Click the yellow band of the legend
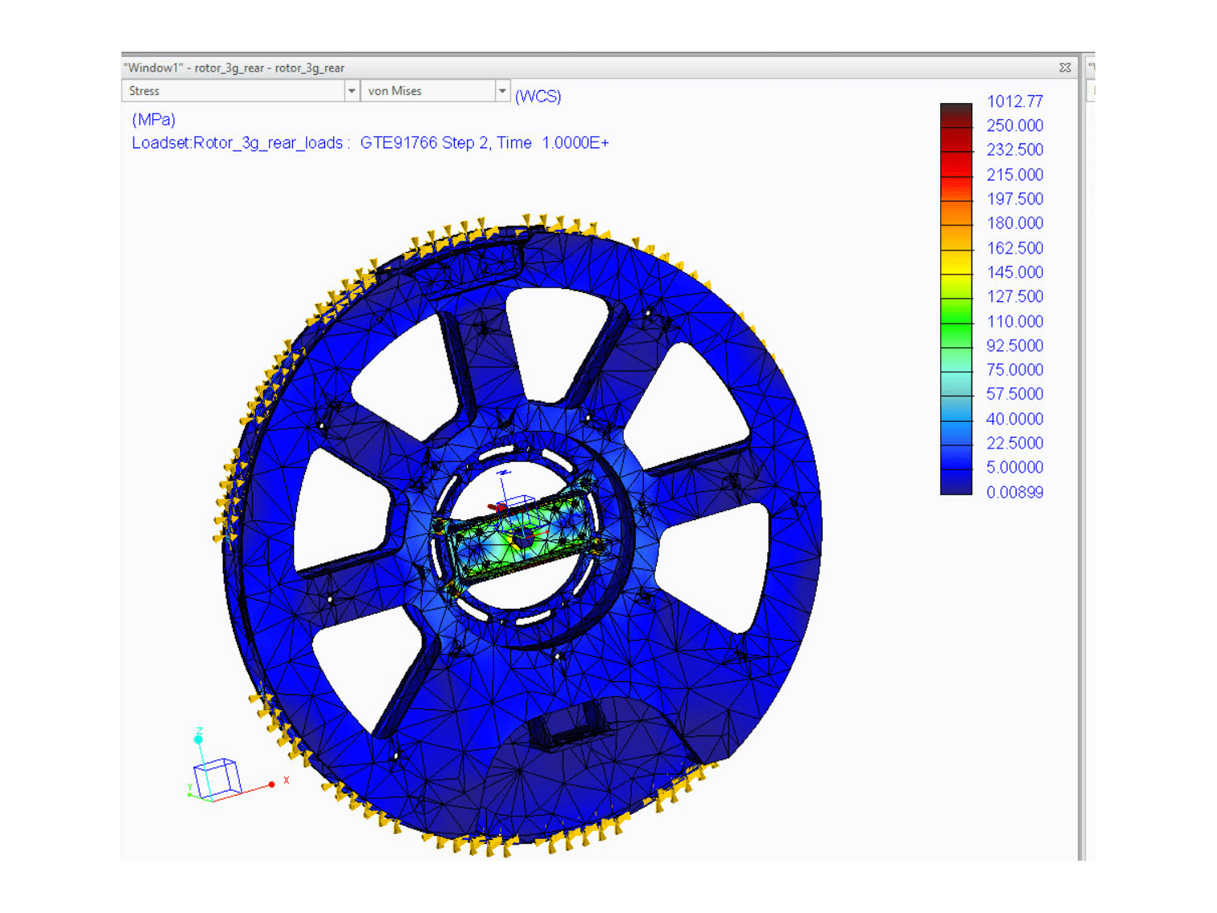 [x=956, y=261]
